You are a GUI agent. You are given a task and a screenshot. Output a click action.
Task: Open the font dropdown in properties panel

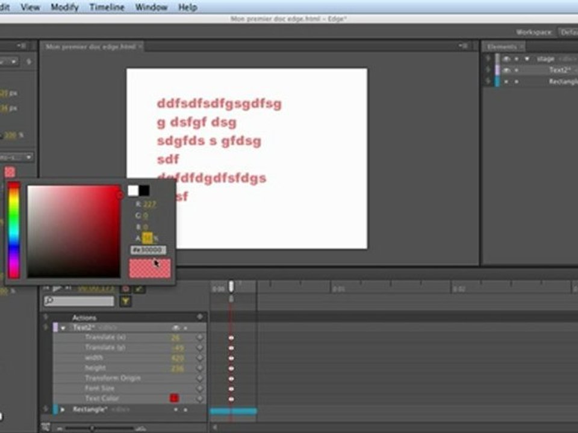17,157
